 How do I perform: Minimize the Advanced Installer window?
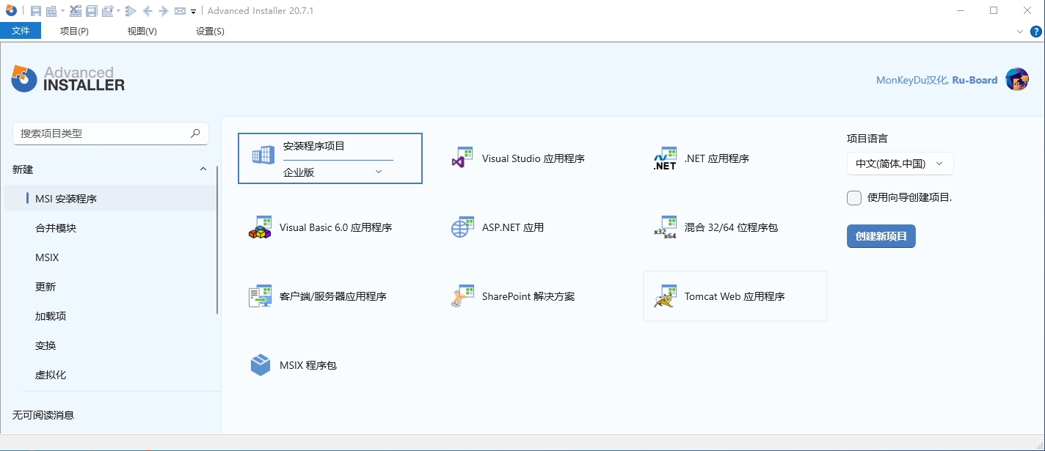(960, 10)
